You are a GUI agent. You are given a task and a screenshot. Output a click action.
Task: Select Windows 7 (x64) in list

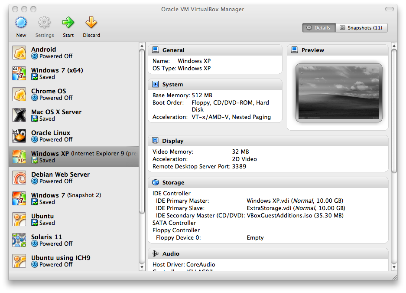pyautogui.click(x=57, y=70)
